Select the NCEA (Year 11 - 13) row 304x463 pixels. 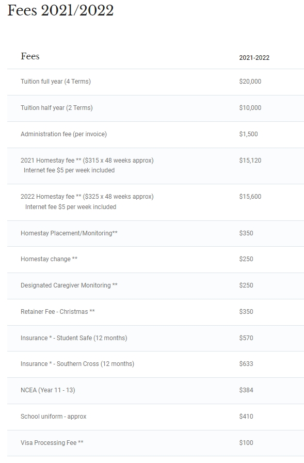point(155,390)
